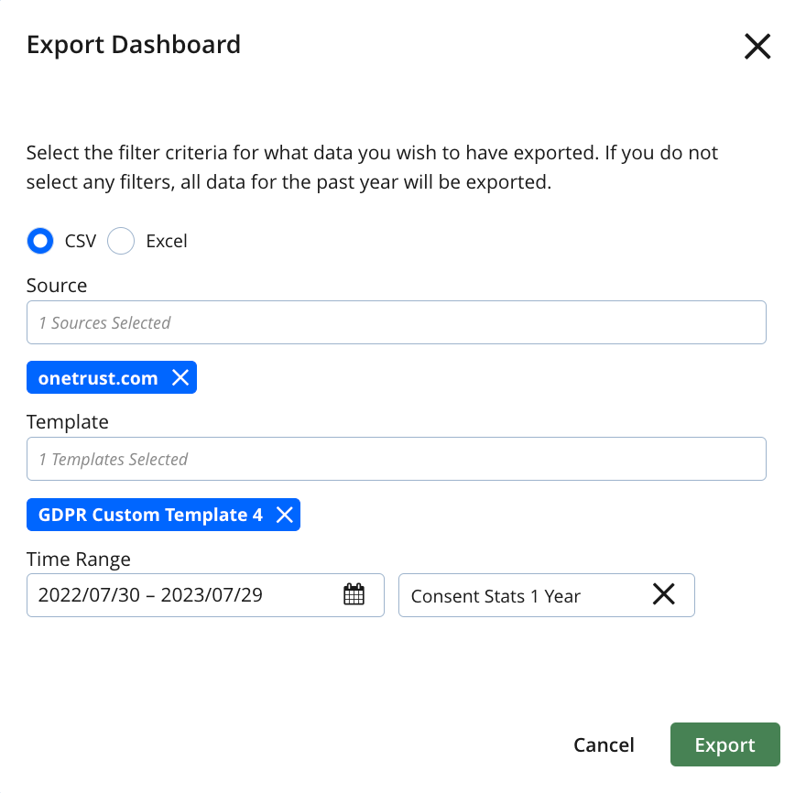The image size is (806, 793).
Task: Click the field showing 1 Templates Selected
Action: (x=396, y=458)
